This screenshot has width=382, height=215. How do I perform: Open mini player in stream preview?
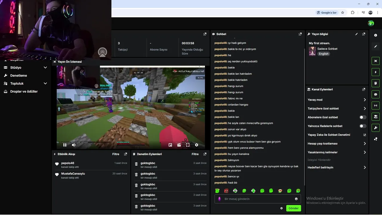(x=170, y=145)
